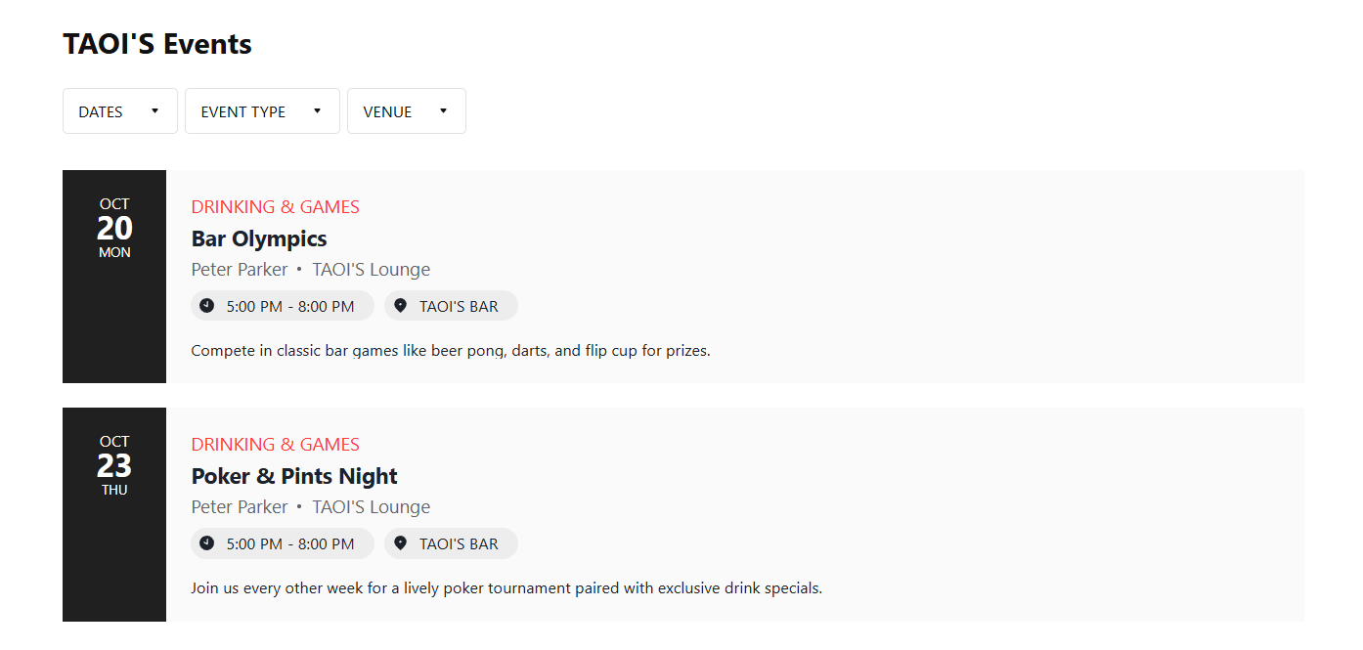
Task: Expand the EVENT TYPE dropdown
Action: pos(262,111)
